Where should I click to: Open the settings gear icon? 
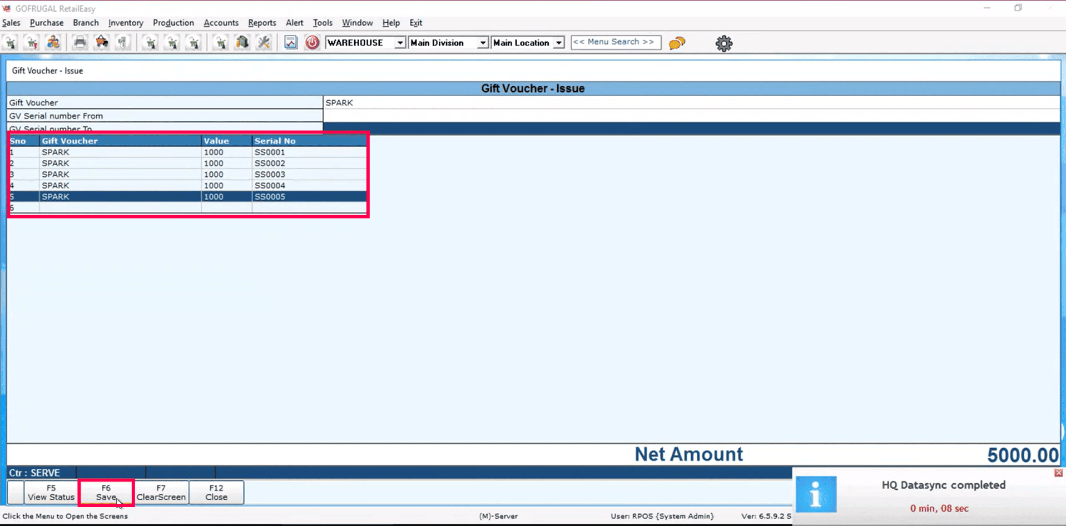click(x=723, y=43)
